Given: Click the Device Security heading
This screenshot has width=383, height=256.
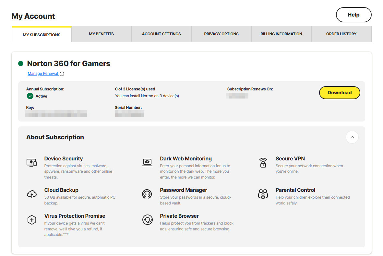Looking at the screenshot, I should pyautogui.click(x=64, y=159).
